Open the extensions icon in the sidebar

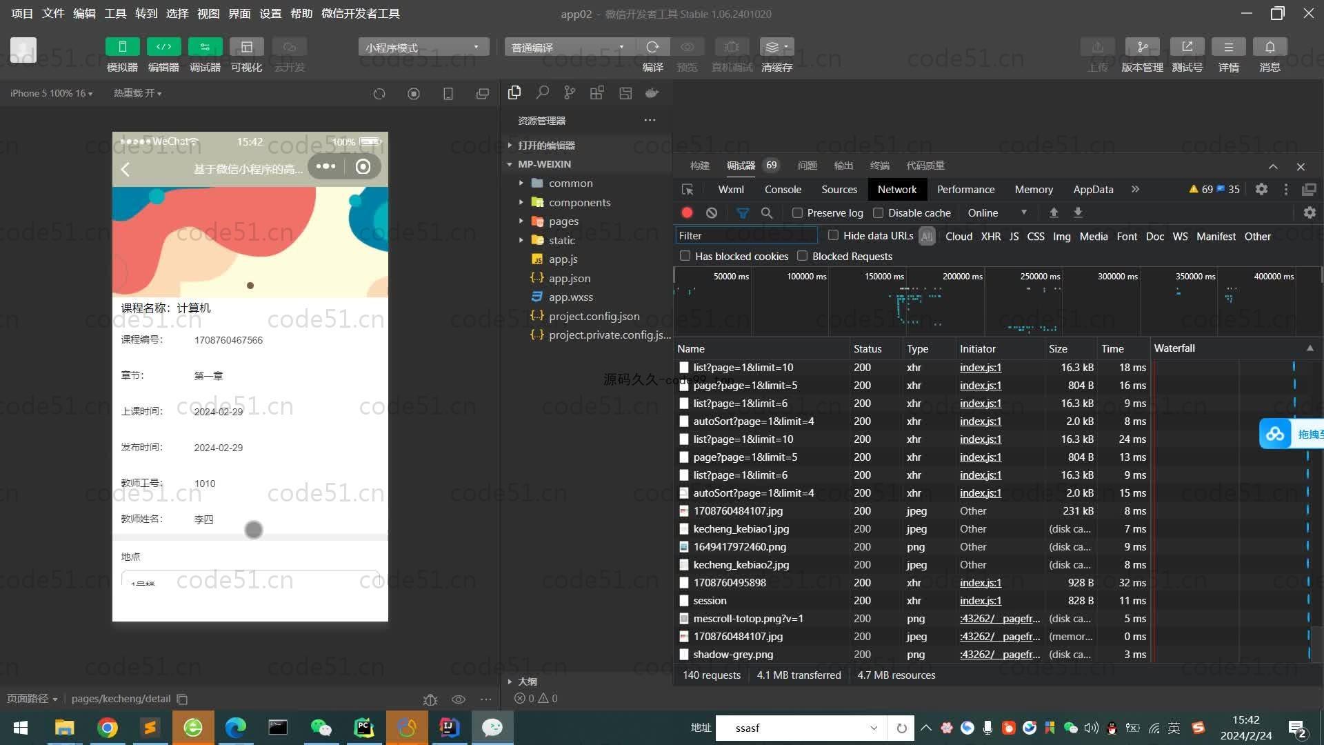coord(597,92)
